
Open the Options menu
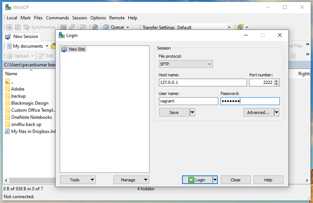[x=98, y=18]
